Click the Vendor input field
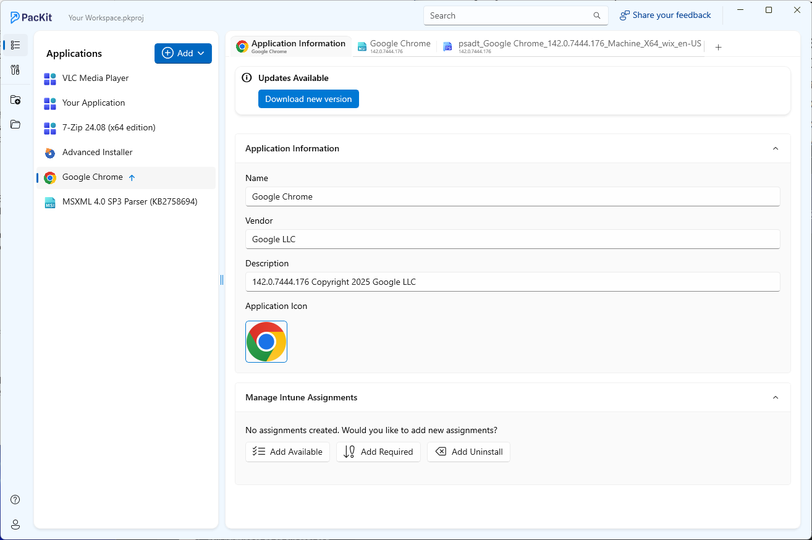This screenshot has width=812, height=540. click(512, 239)
